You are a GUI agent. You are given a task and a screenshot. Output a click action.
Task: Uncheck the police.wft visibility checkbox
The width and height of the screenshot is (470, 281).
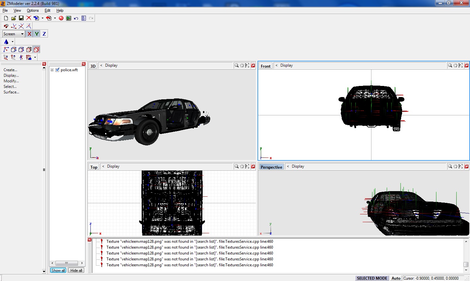tap(57, 70)
